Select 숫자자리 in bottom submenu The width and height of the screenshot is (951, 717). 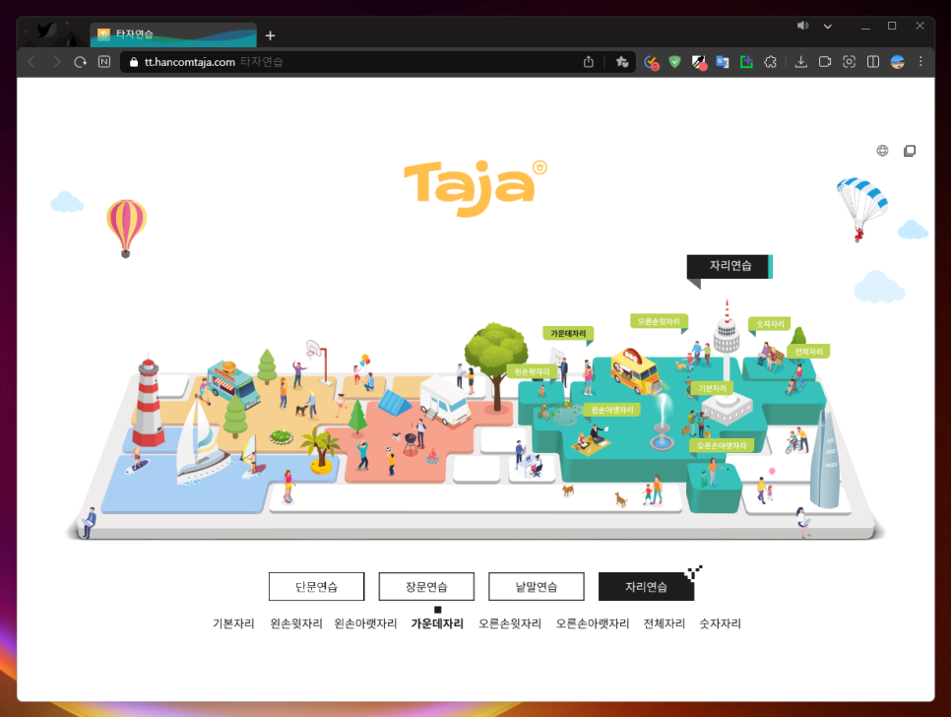pos(720,623)
